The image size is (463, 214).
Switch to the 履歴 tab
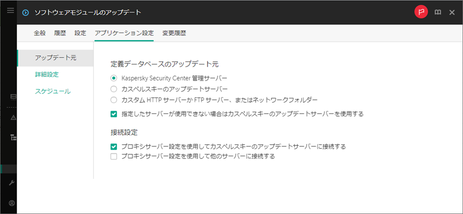[x=60, y=33]
